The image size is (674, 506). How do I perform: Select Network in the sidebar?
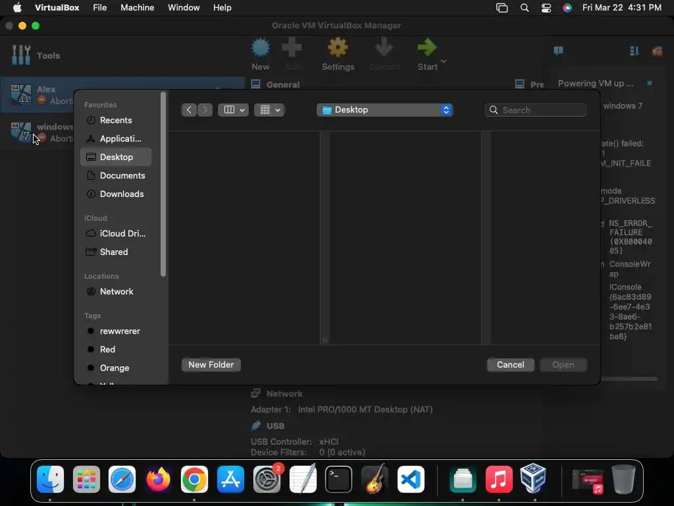[116, 291]
